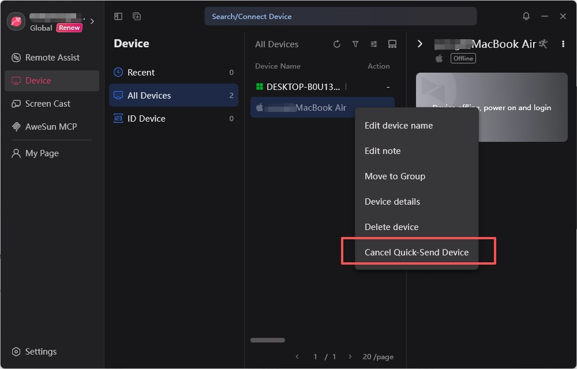Go to previous page of devices
The width and height of the screenshot is (577, 369).
[297, 357]
